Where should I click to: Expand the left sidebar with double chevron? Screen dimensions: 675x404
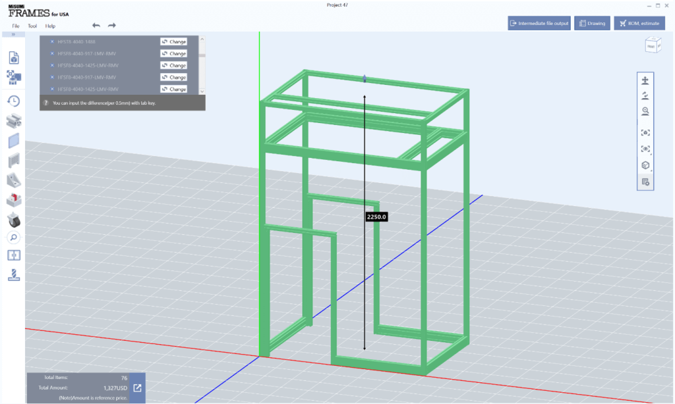point(13,34)
